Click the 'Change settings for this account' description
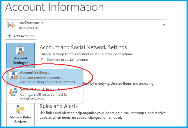Screen dimensions: 188x128 coord(86,54)
